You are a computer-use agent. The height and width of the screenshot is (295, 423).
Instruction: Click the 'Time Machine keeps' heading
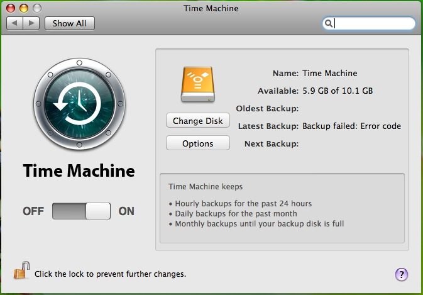click(206, 187)
